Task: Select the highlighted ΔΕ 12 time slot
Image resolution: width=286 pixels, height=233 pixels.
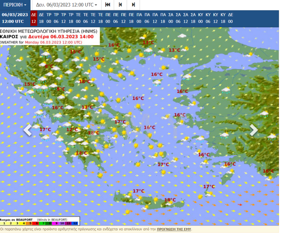Action: [x=34, y=18]
